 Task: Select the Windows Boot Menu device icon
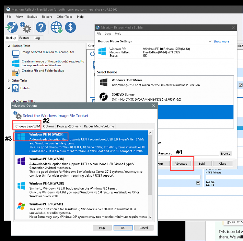click(x=104, y=82)
